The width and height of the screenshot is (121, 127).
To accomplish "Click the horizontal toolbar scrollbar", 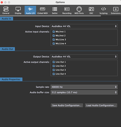I will 50,16.
